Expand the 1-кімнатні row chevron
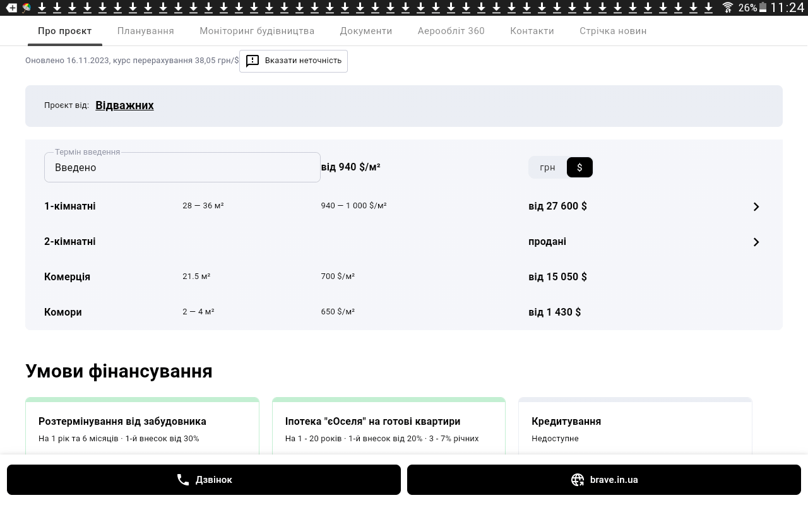Image resolution: width=808 pixels, height=505 pixels. pos(756,206)
